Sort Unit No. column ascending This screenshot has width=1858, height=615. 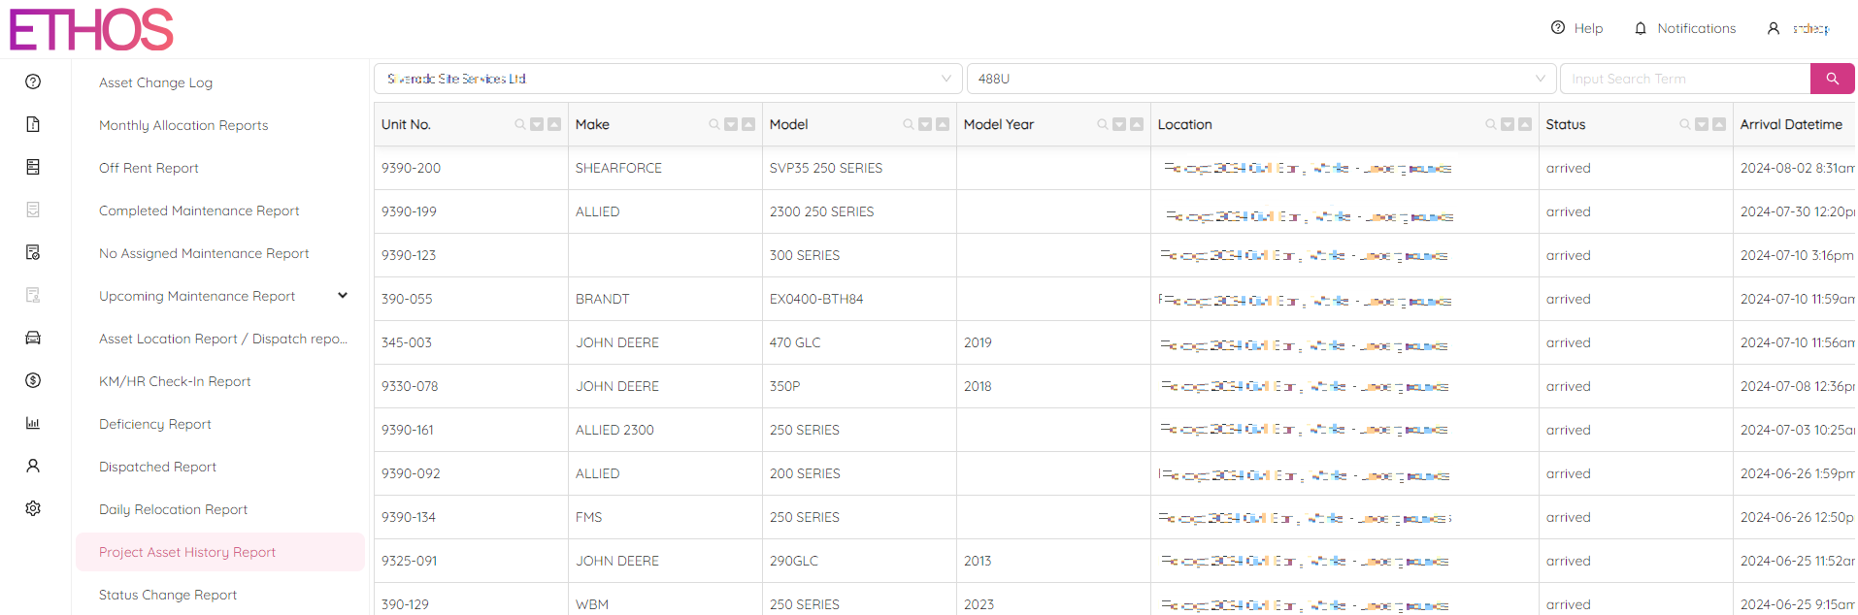pyautogui.click(x=554, y=124)
